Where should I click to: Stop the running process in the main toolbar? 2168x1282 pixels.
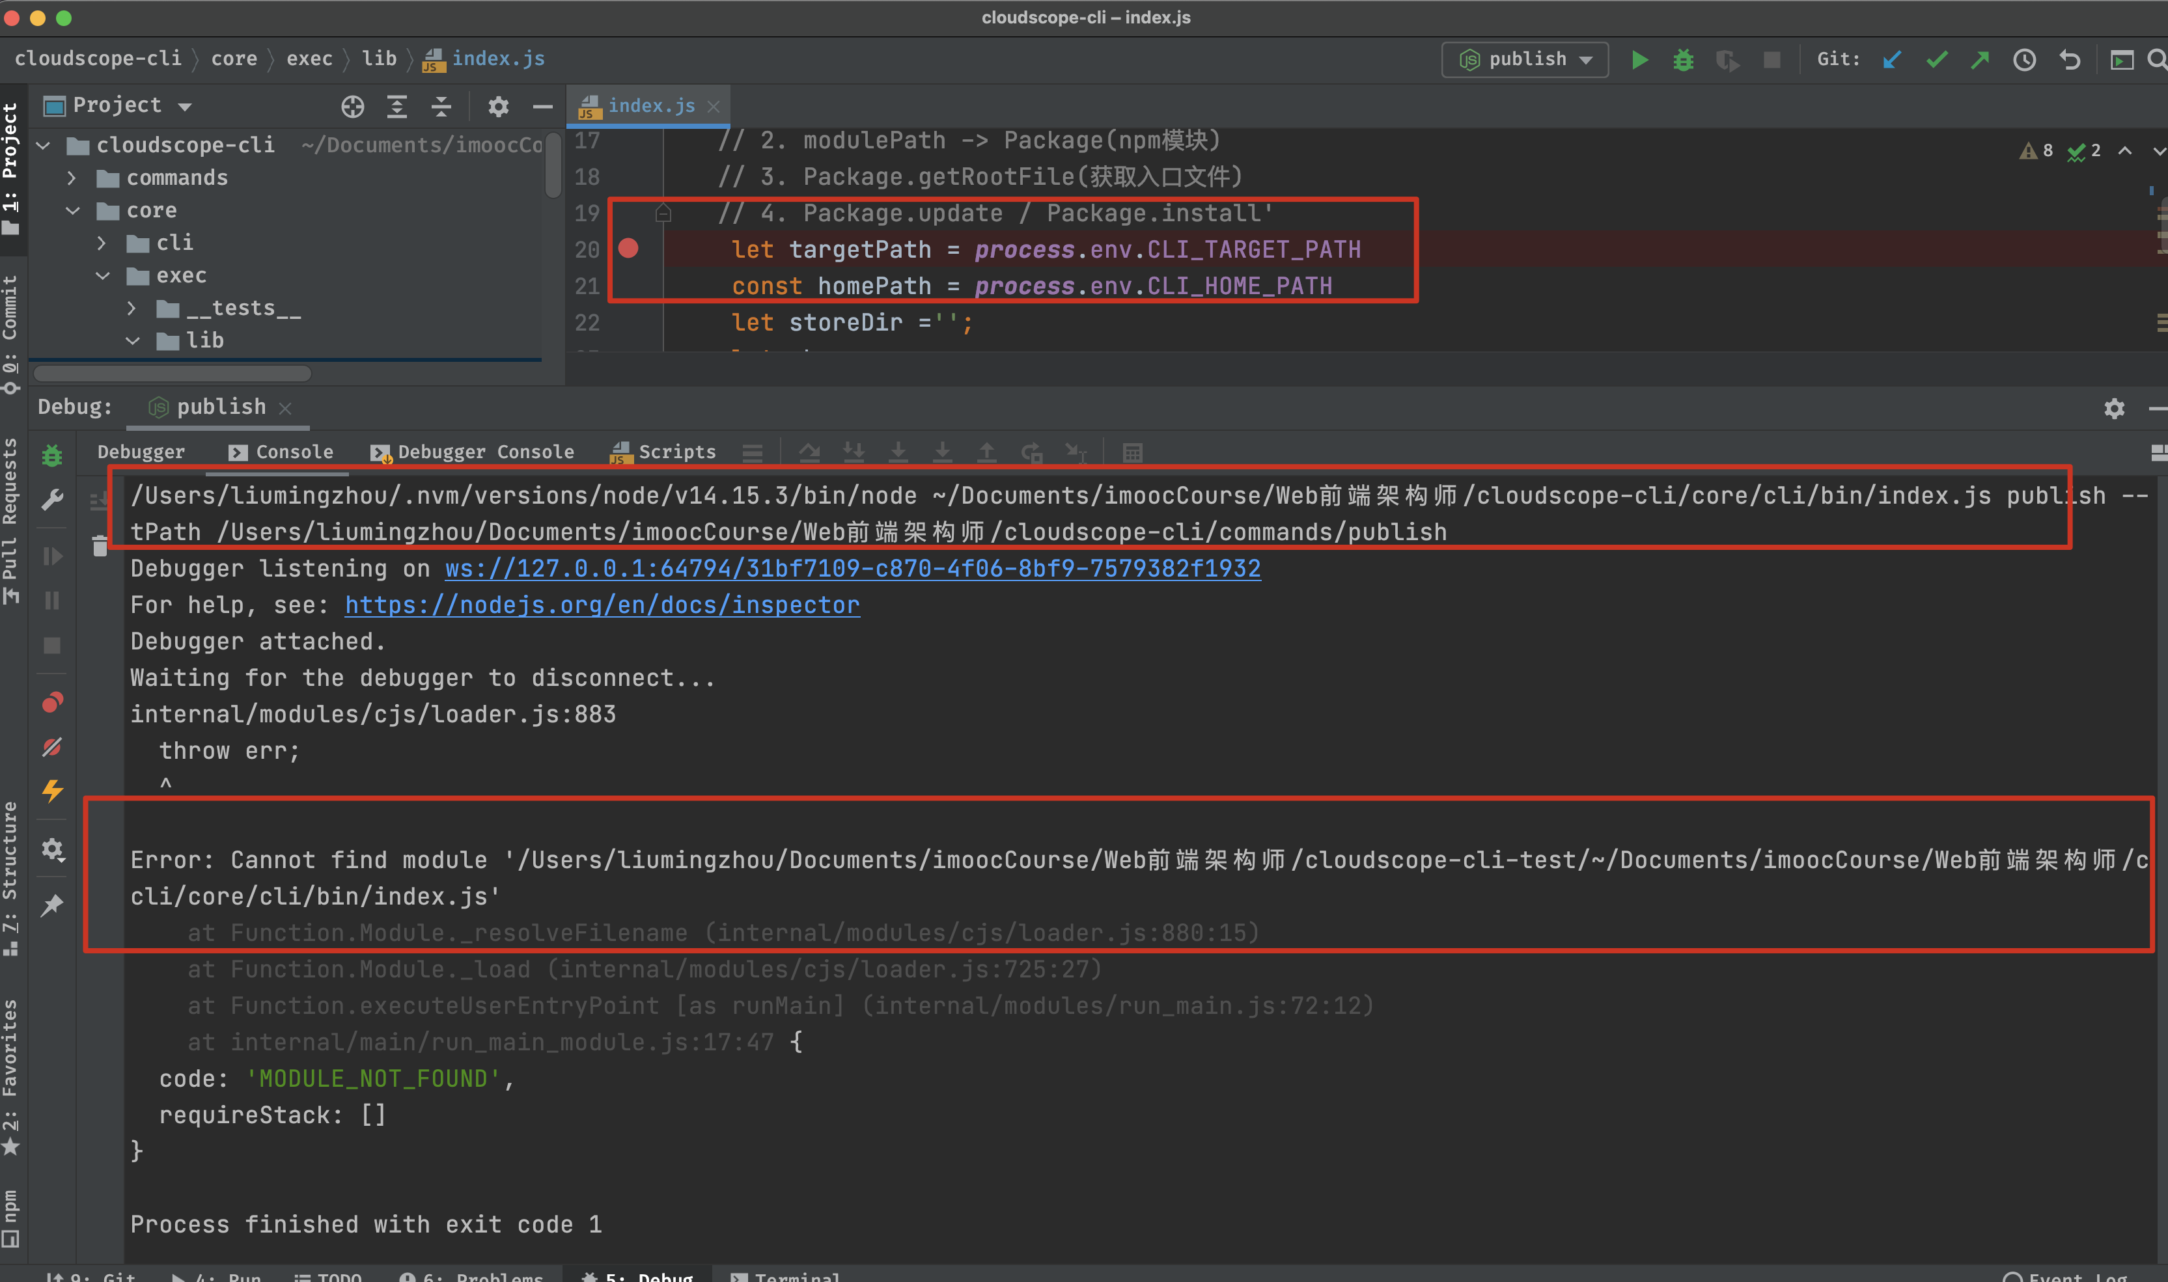click(1772, 60)
